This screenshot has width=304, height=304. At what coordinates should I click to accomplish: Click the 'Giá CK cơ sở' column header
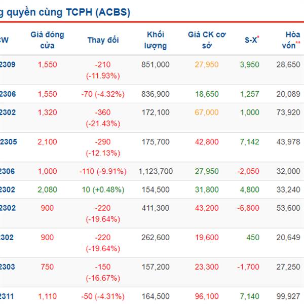(x=206, y=40)
